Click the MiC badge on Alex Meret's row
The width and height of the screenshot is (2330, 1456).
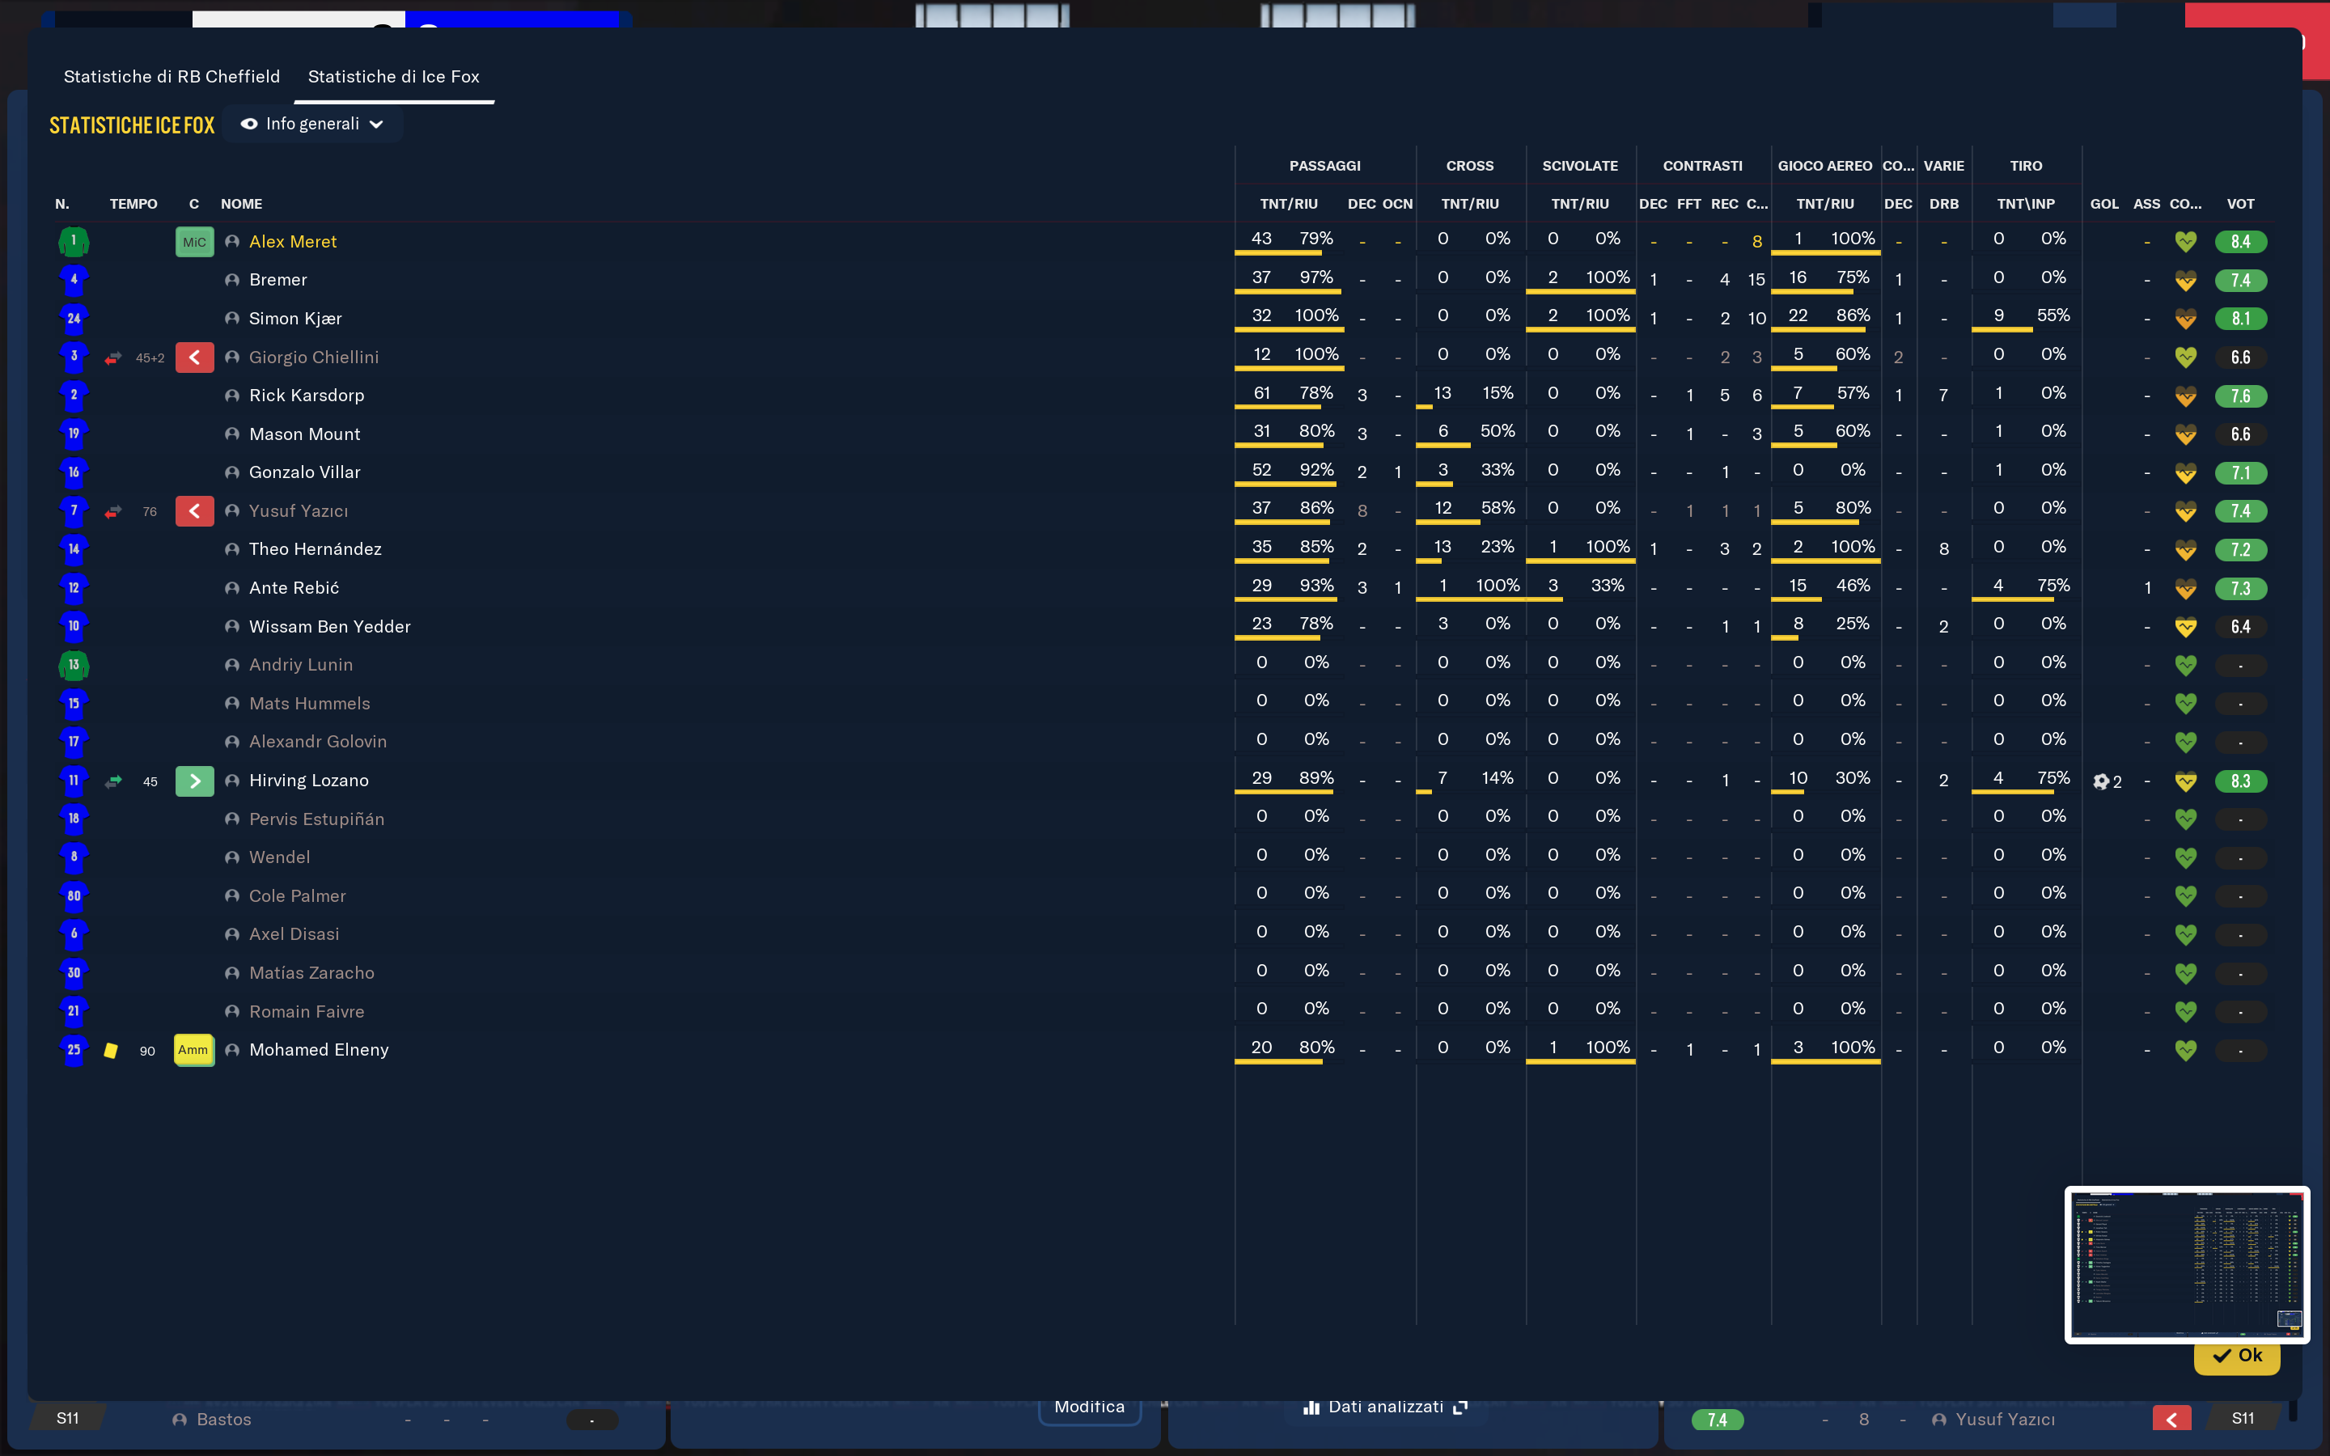point(194,242)
